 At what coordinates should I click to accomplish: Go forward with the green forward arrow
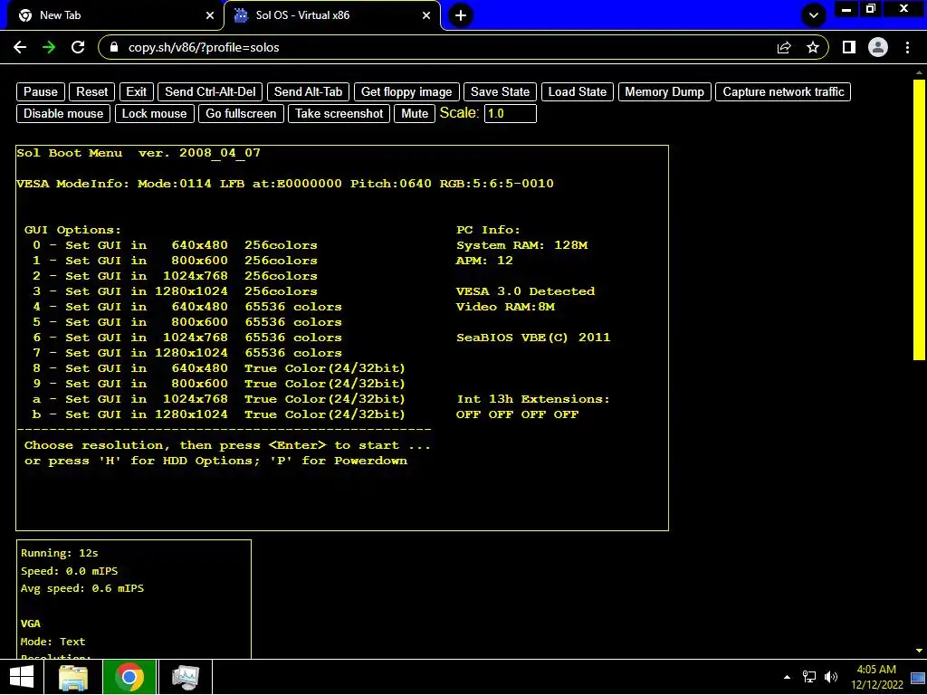49,47
